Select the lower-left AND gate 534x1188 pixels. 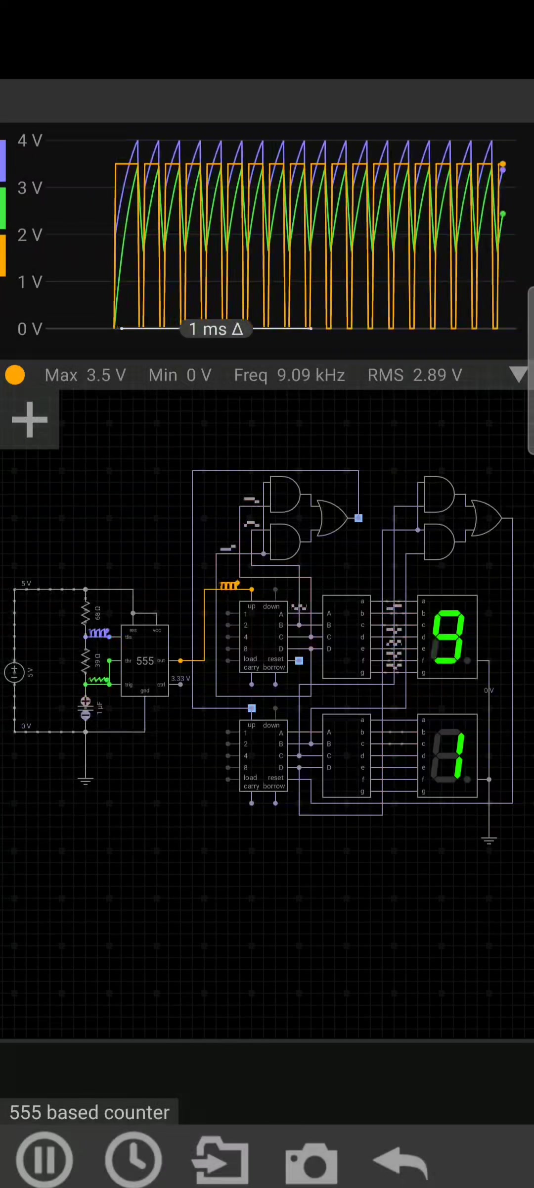click(285, 542)
